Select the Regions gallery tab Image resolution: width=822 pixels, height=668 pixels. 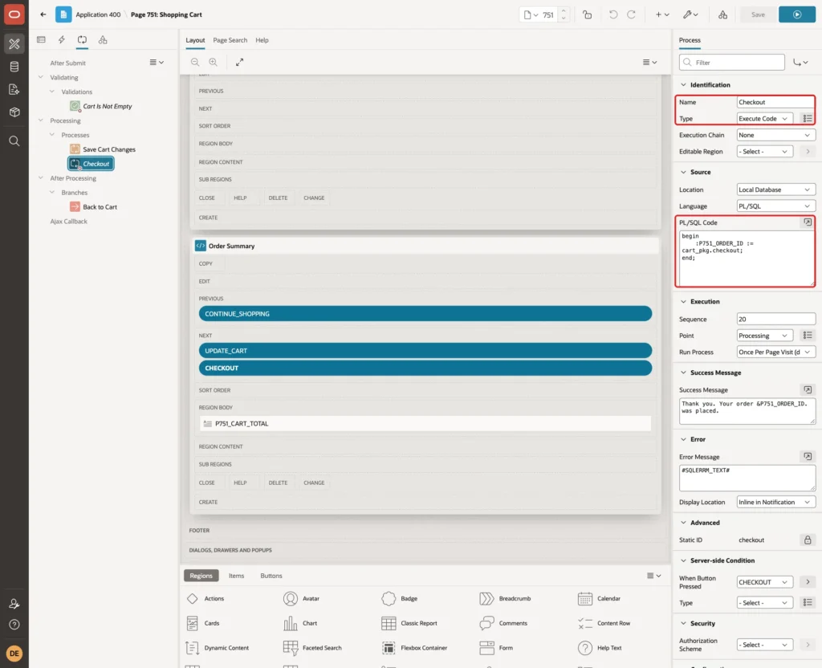[201, 575]
